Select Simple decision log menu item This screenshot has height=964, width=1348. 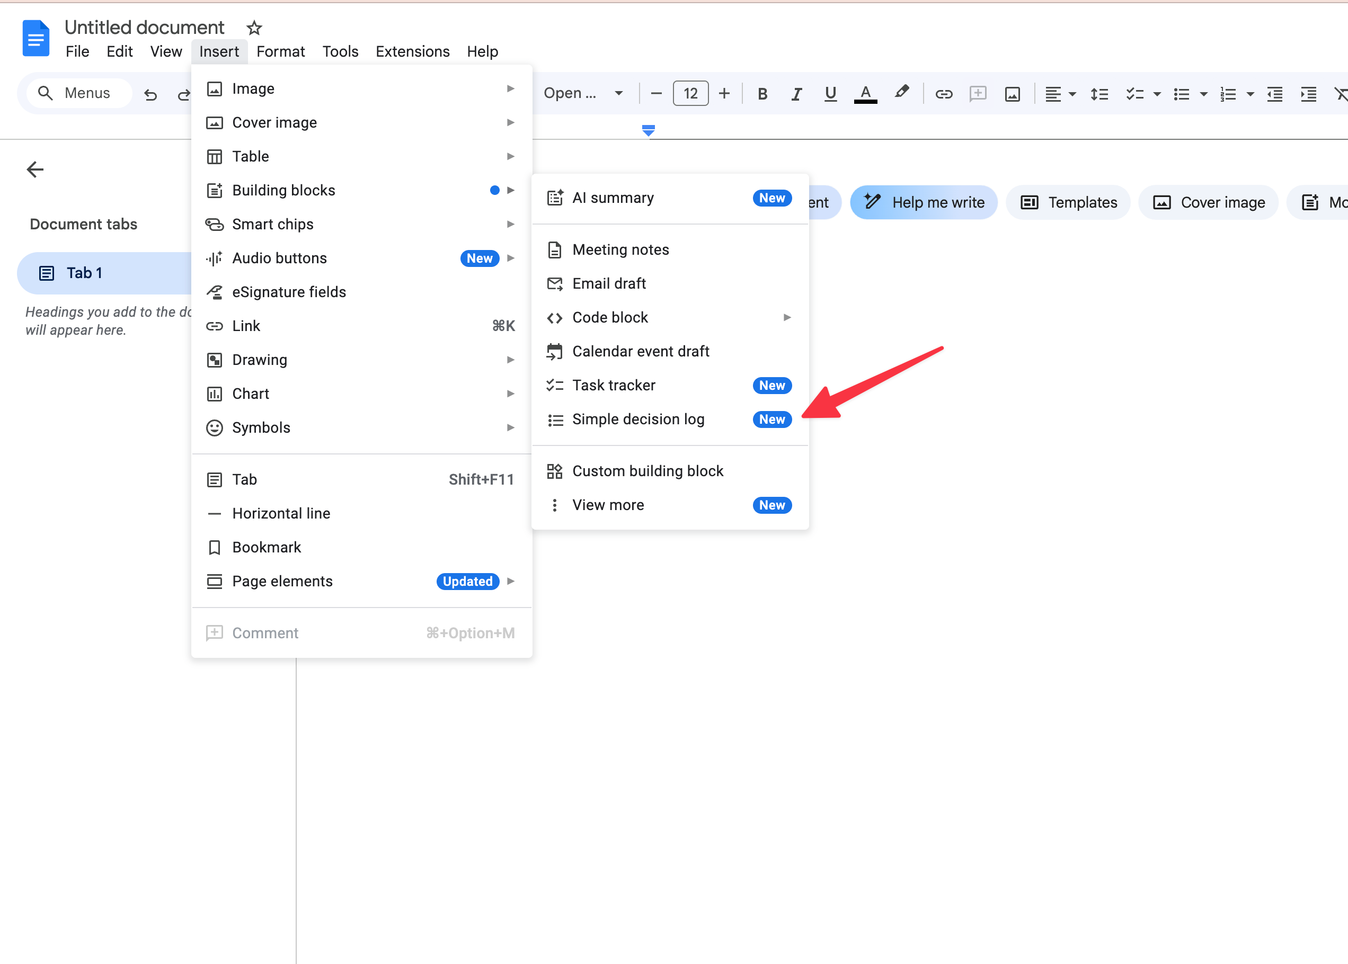(x=638, y=419)
